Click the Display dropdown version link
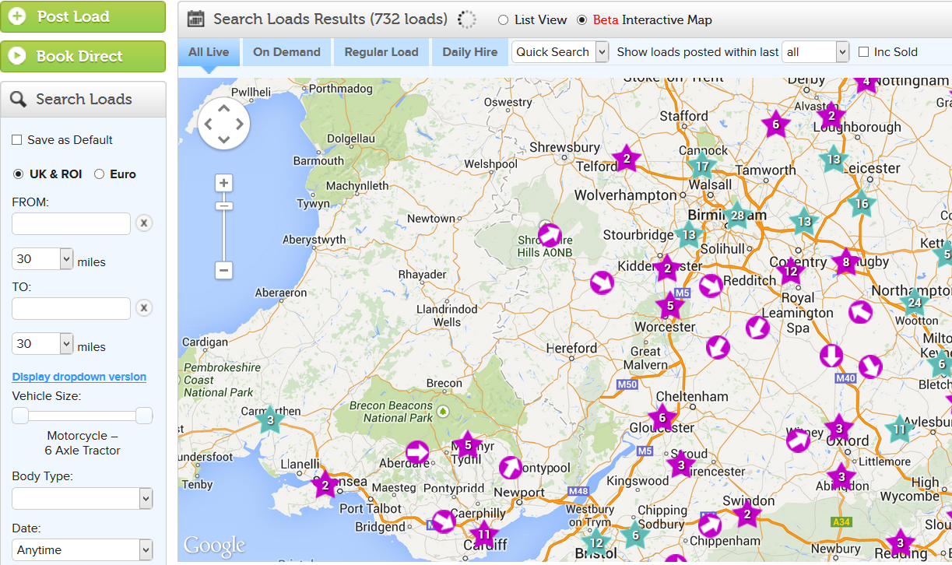The width and height of the screenshot is (952, 565). pos(79,377)
